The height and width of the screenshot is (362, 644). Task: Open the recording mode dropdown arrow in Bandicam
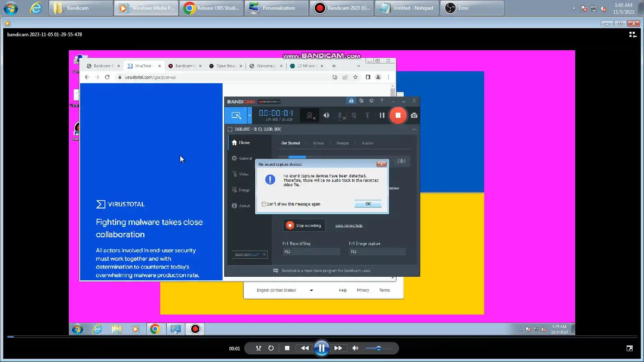coord(250,115)
